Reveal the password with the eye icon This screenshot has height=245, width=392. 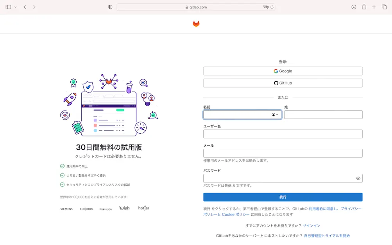tap(358, 178)
